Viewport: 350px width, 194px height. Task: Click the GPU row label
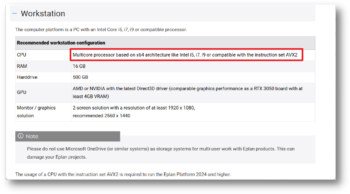point(21,92)
